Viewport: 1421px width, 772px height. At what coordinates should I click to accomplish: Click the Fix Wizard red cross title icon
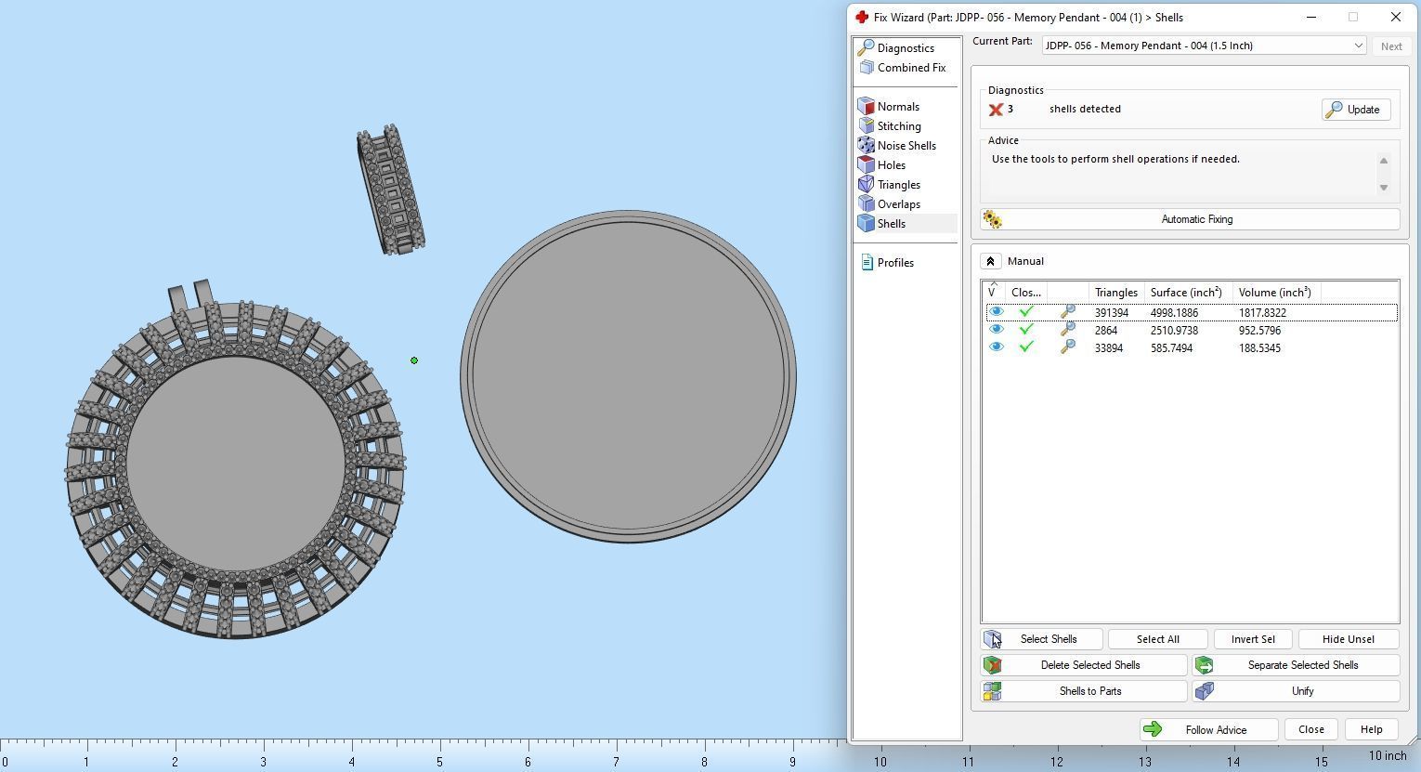(862, 17)
